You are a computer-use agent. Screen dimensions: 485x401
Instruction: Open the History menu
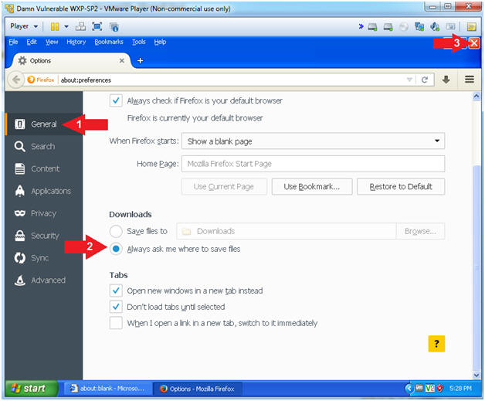pyautogui.click(x=76, y=42)
